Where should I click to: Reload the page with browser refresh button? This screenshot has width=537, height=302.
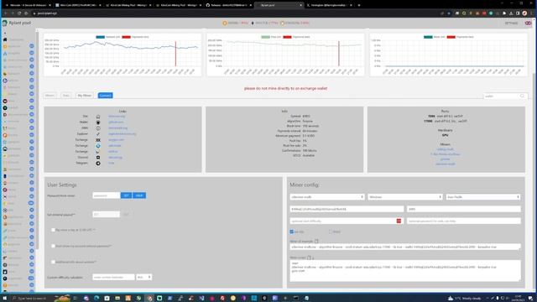point(19,13)
